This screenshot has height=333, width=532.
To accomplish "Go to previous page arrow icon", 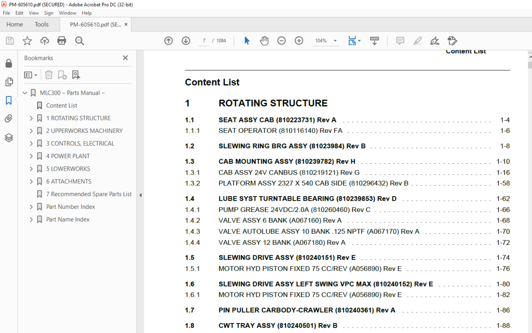I will click(x=168, y=41).
